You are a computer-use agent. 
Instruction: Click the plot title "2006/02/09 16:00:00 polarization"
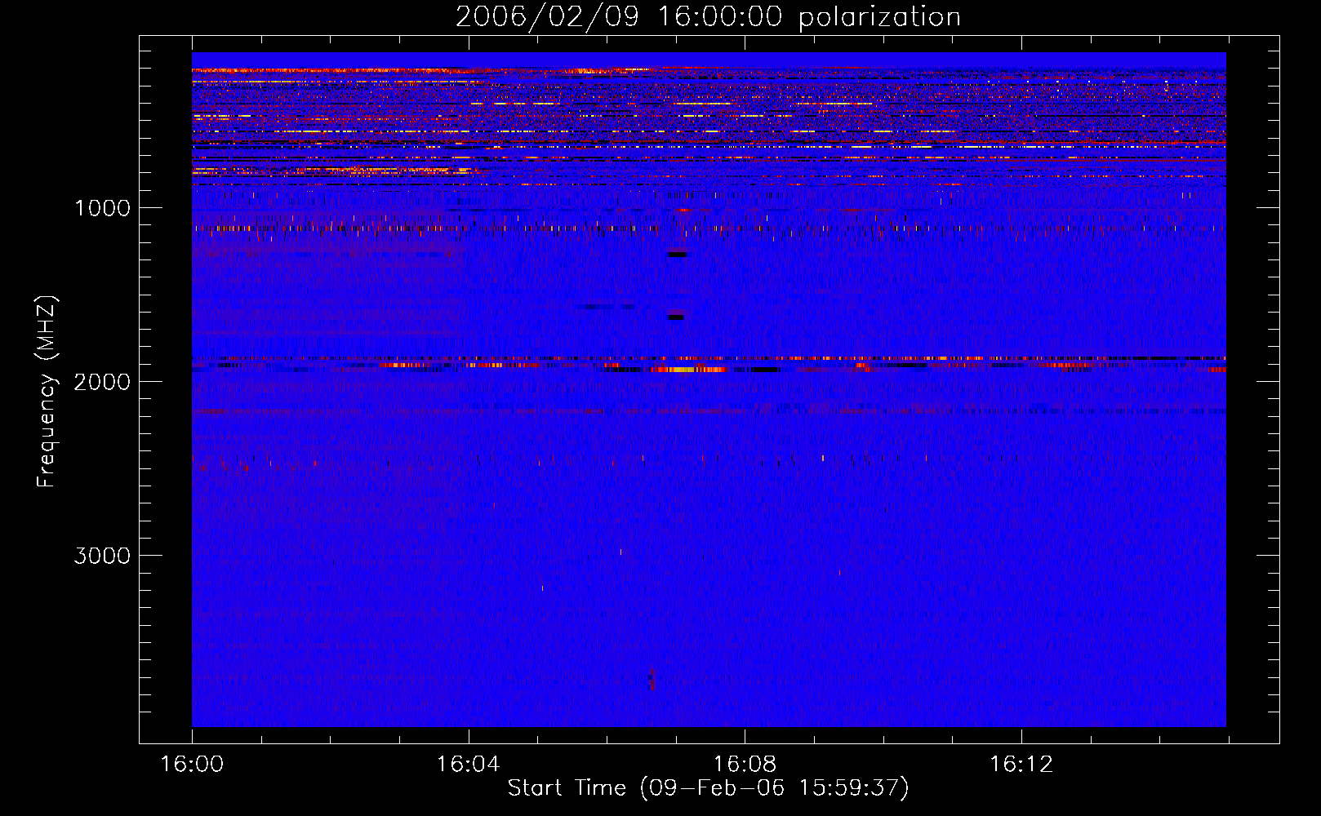tap(708, 17)
